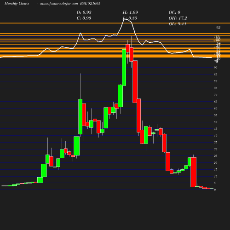Viewport: 230px width, 230px height.
Task: Click the 30 price axis label
Action: pyautogui.click(x=216, y=149)
